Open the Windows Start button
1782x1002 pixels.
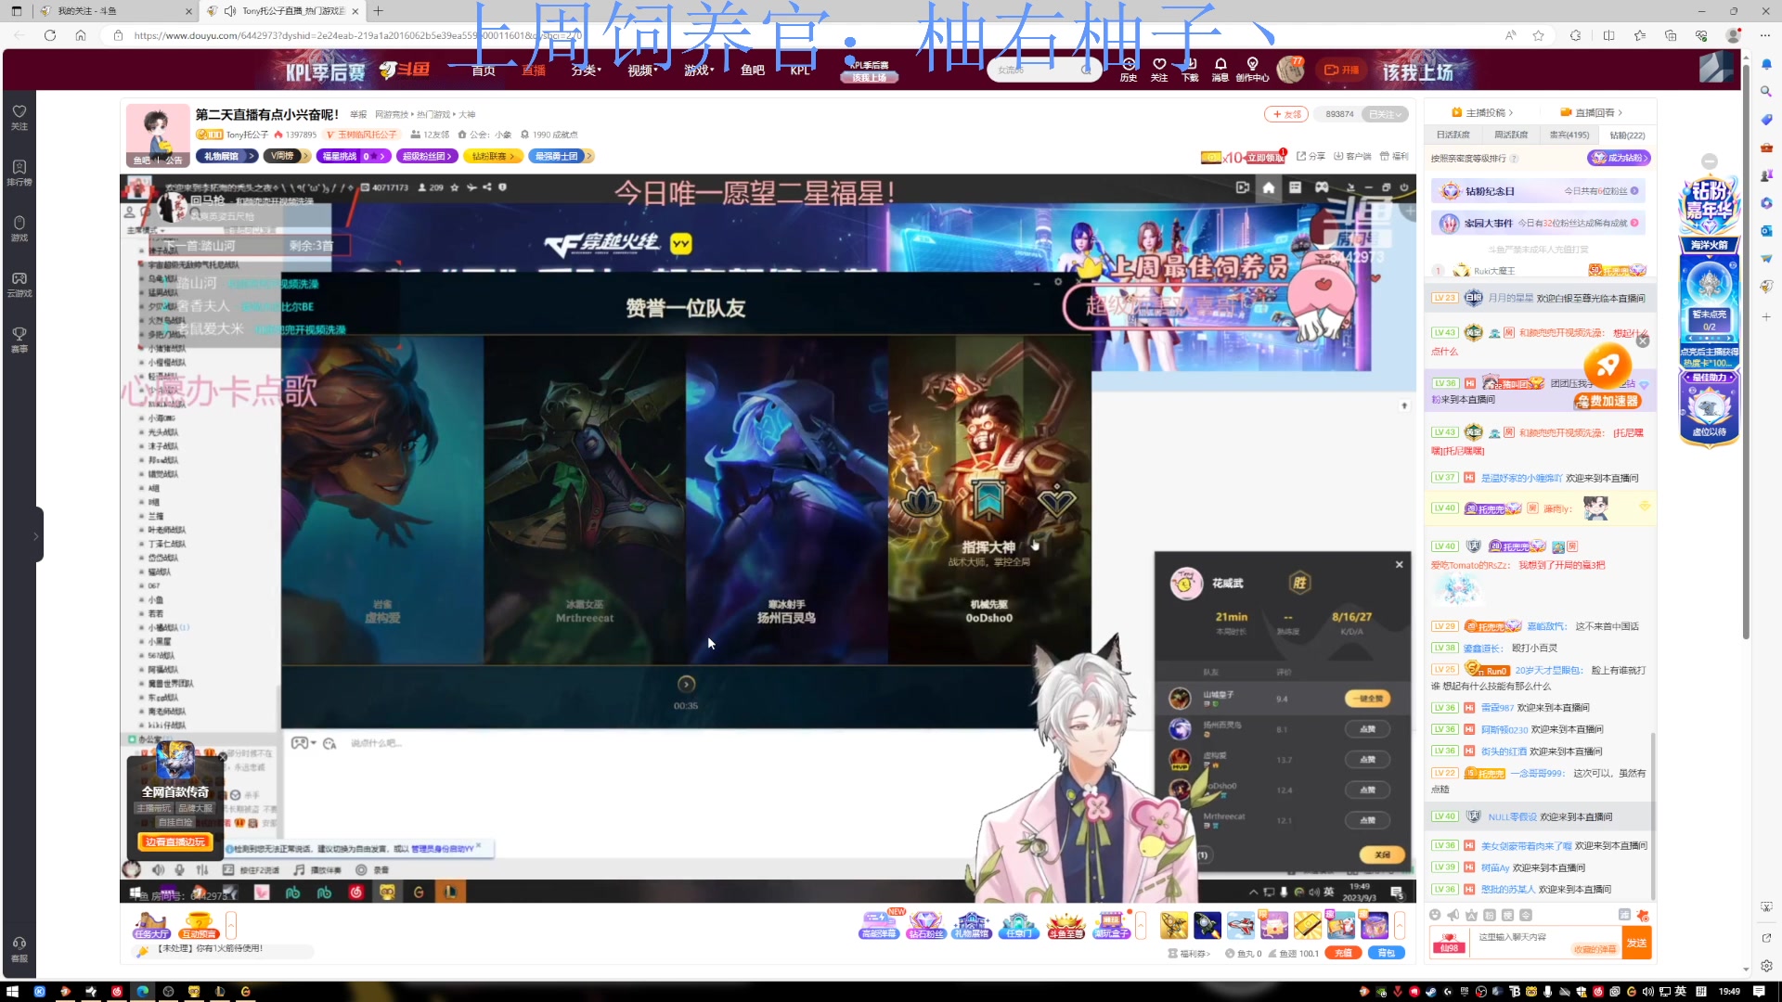[12, 991]
